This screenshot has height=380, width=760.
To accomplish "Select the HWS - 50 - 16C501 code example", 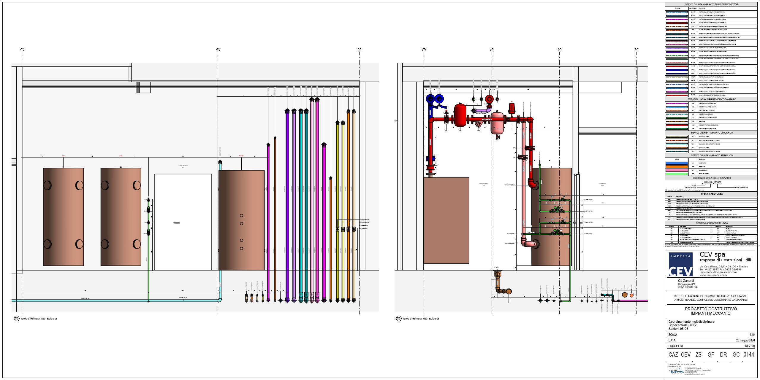I will click(x=711, y=182).
